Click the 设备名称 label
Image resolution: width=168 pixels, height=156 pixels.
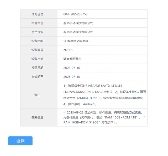pos(38,41)
